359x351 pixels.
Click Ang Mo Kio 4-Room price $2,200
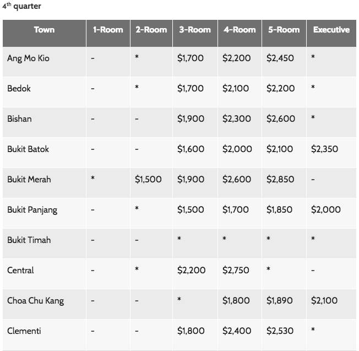(236, 58)
